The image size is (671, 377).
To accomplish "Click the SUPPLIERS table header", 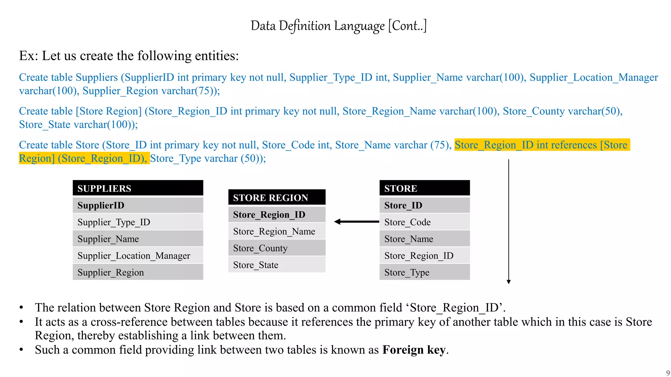I will tap(138, 188).
